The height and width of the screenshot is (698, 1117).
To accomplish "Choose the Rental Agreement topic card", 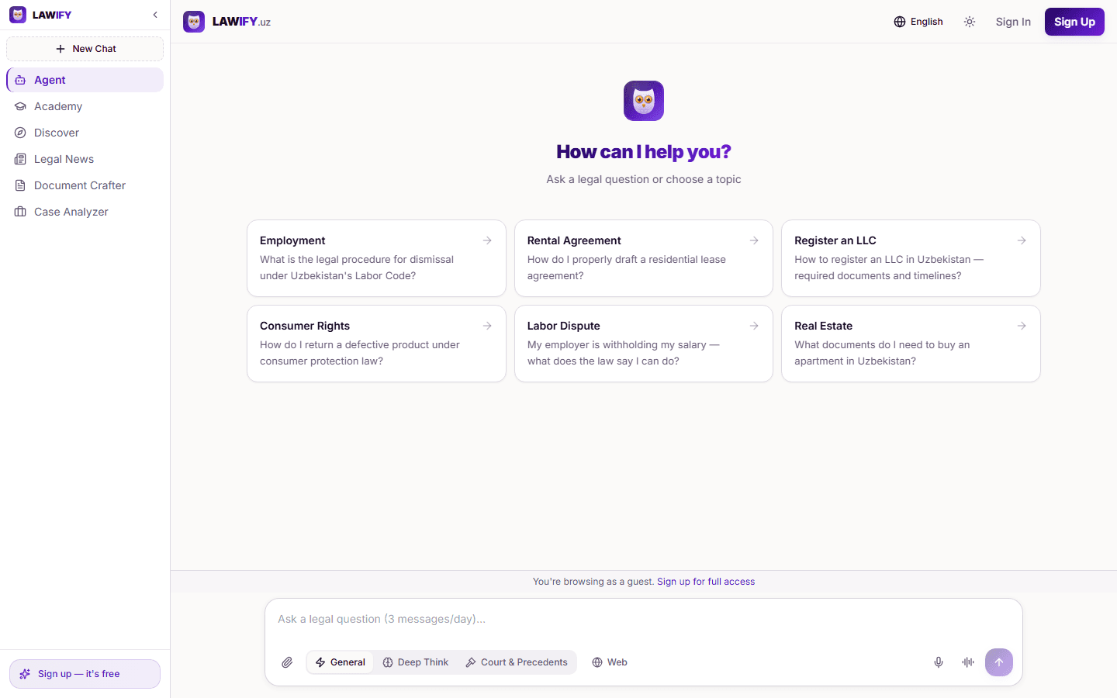I will click(x=644, y=258).
